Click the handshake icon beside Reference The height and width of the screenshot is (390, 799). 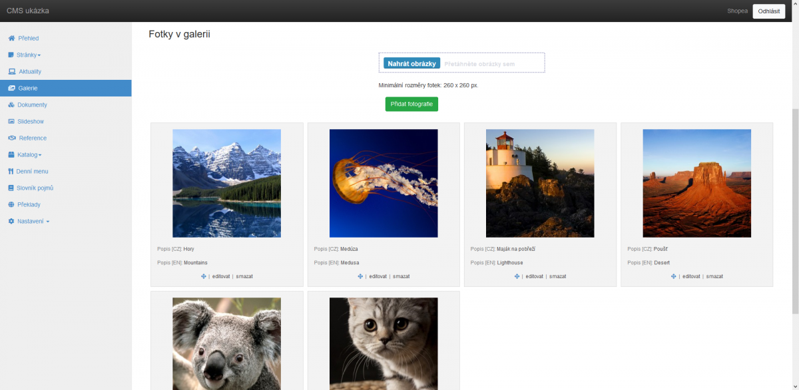pyautogui.click(x=12, y=138)
